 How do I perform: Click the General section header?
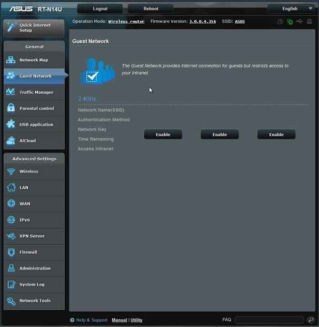pyautogui.click(x=34, y=47)
